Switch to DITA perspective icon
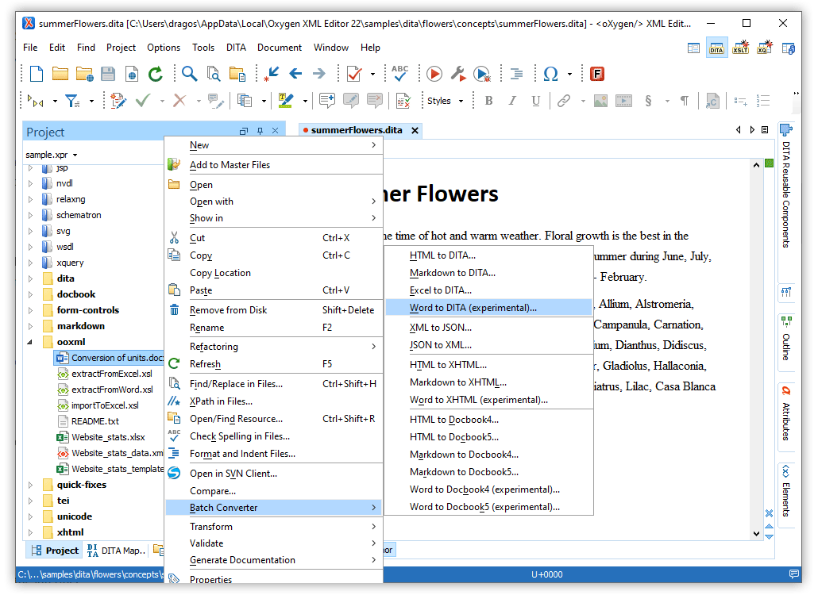818x595 pixels. [x=717, y=48]
